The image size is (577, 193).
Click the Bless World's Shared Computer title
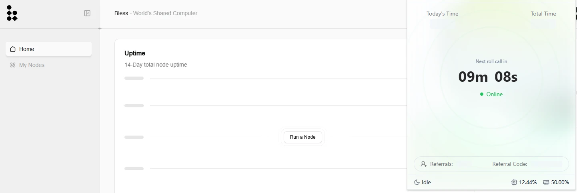156,13
